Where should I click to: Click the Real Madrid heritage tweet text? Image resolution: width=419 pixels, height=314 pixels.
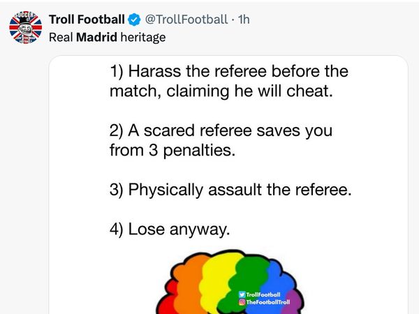(107, 38)
